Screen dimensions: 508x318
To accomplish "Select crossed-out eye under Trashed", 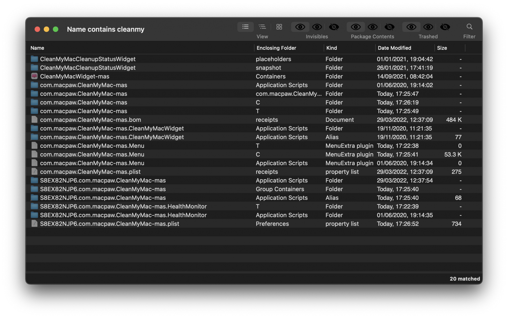I will click(445, 27).
